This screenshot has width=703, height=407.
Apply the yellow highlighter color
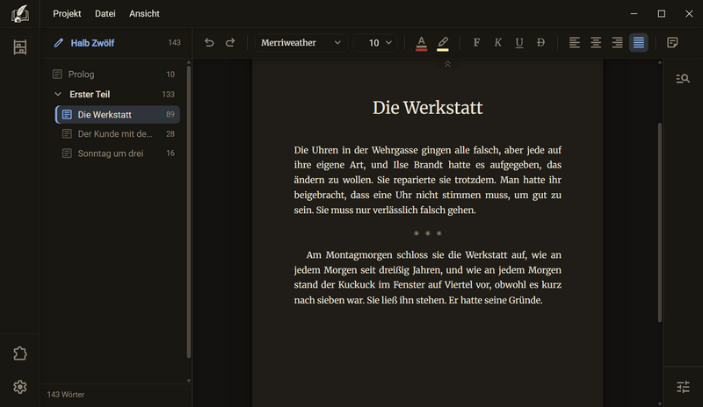click(x=443, y=44)
